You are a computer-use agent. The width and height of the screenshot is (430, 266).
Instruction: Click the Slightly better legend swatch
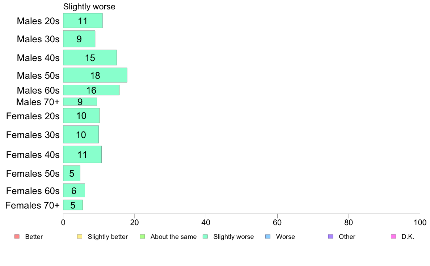coord(80,237)
